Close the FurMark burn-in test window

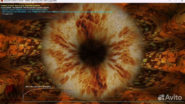(x=182, y=1)
